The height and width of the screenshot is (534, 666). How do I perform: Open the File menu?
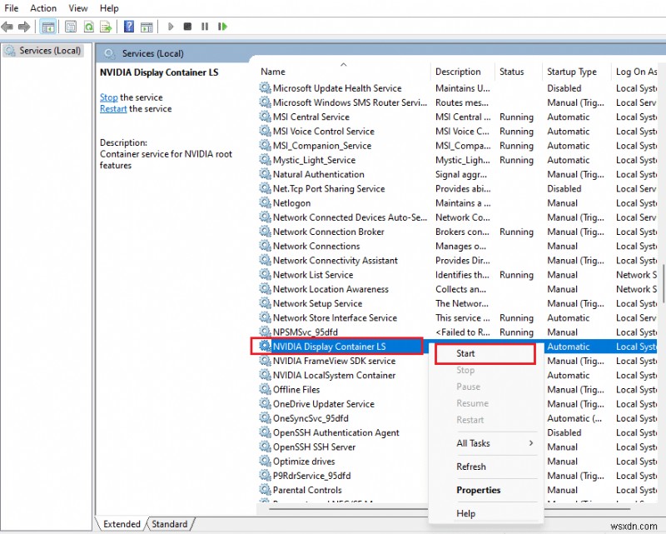pyautogui.click(x=11, y=8)
